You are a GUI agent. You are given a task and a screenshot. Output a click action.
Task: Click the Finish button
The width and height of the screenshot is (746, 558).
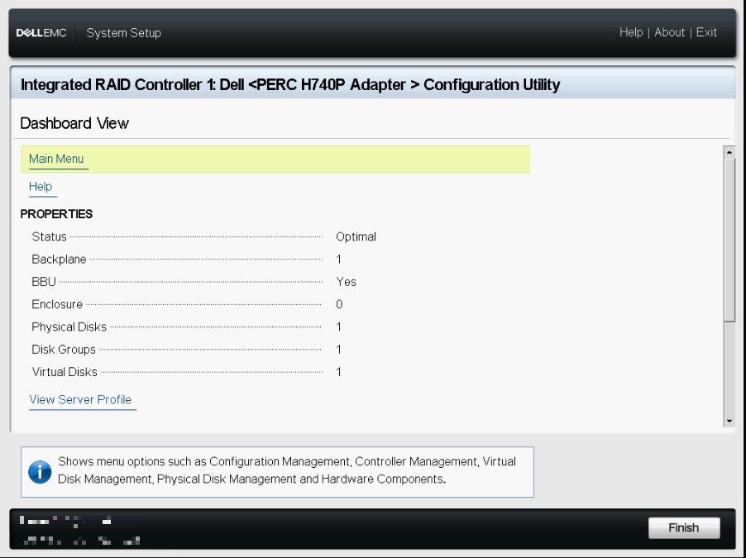pyautogui.click(x=684, y=527)
